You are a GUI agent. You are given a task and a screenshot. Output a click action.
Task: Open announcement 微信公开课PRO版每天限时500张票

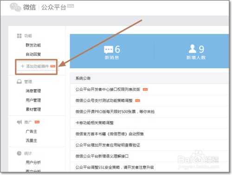point(115,112)
